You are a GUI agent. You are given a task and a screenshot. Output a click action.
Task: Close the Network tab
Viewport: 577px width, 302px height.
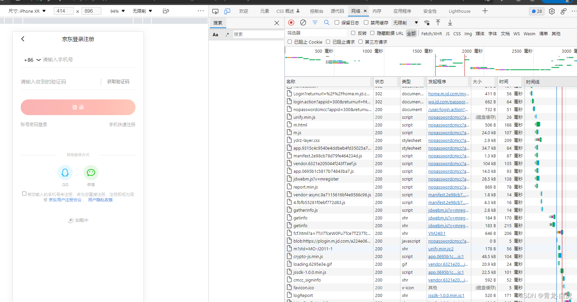tap(365, 11)
